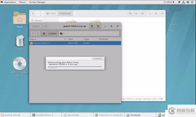Go back in Files window

tap(33, 14)
